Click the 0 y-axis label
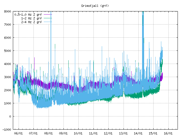The width and height of the screenshot is (183, 137). [x=10, y=116]
